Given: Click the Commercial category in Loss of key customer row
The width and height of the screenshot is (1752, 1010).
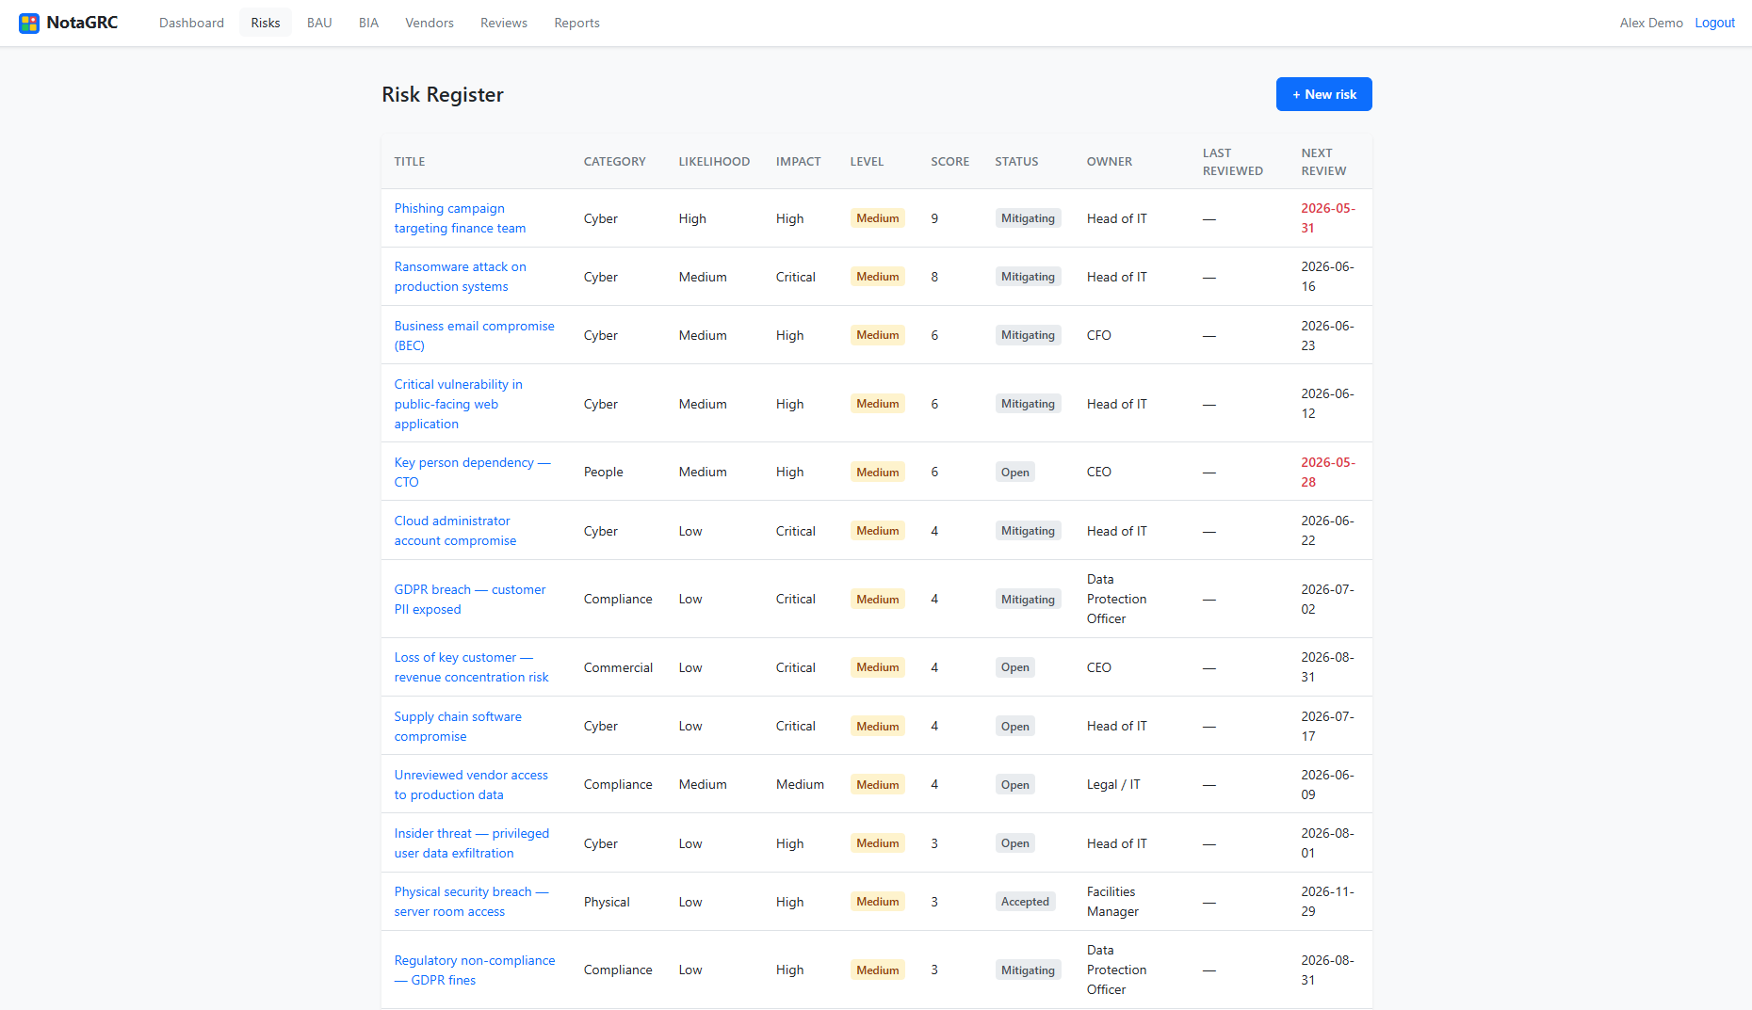Looking at the screenshot, I should 618,667.
